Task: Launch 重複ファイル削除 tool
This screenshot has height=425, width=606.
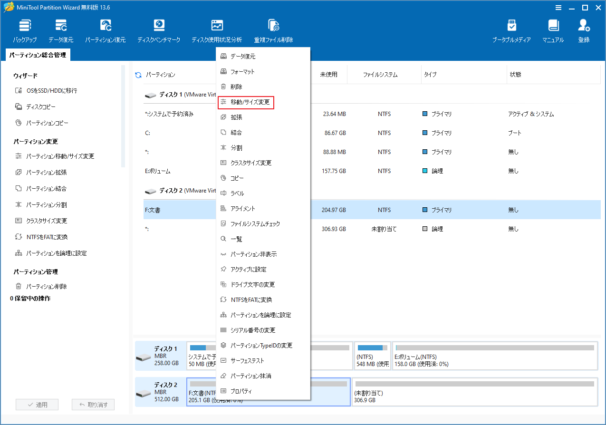Action: pos(273,29)
